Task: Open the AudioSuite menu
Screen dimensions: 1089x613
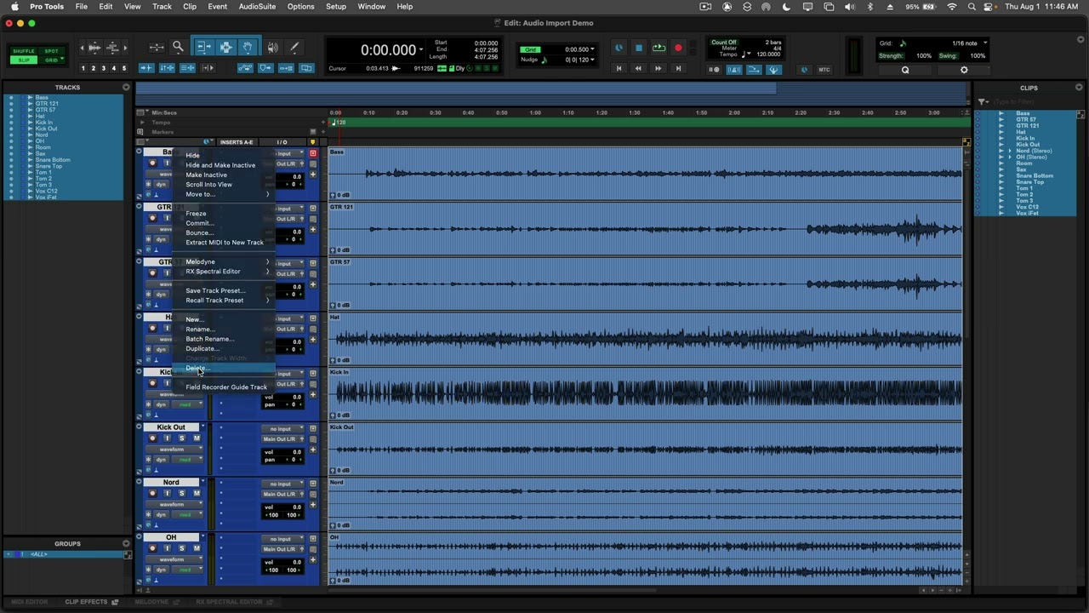Action: point(257,7)
